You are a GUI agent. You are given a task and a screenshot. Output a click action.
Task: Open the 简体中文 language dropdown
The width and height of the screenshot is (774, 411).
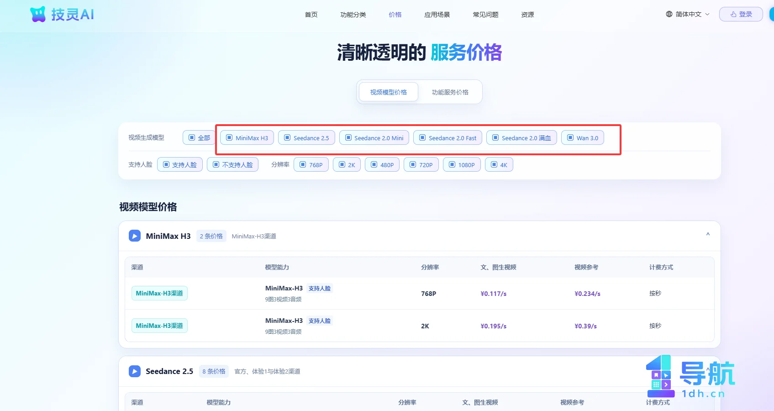[688, 14]
